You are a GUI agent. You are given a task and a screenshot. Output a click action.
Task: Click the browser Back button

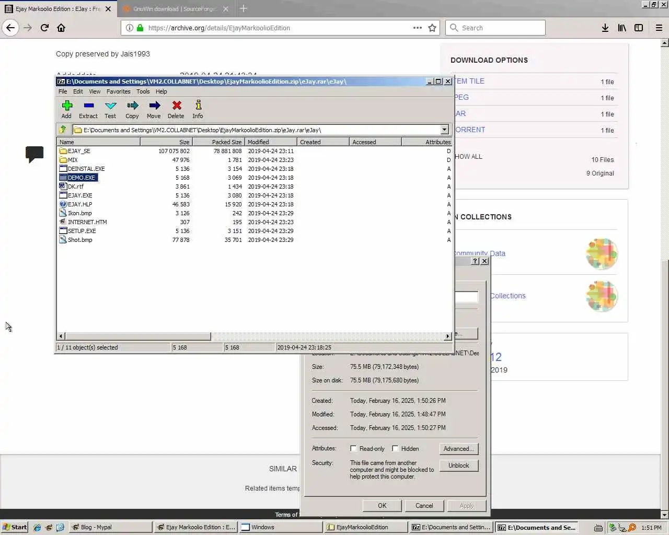click(x=10, y=28)
